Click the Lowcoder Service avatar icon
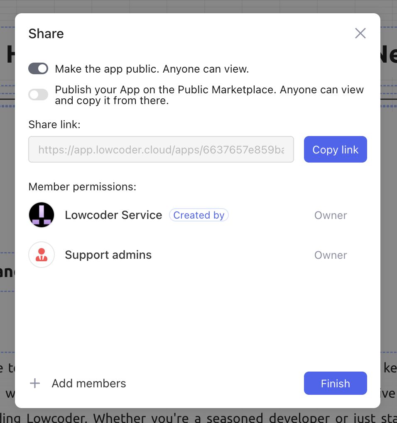This screenshot has height=423, width=397. point(42,215)
